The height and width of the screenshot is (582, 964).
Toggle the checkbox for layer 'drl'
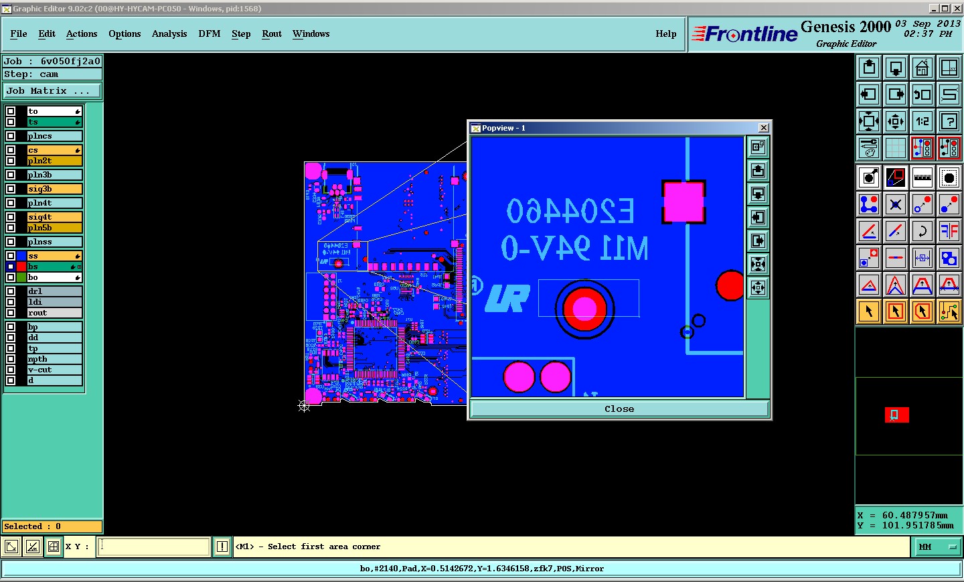[11, 291]
